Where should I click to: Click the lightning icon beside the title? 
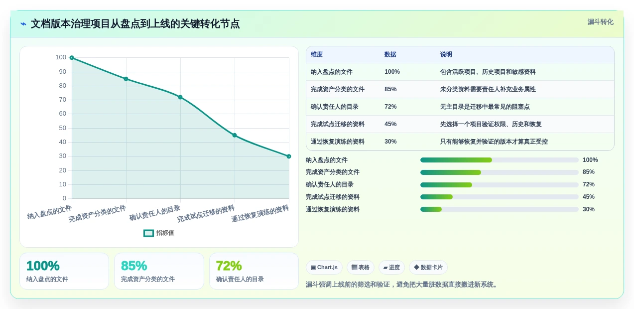(23, 24)
